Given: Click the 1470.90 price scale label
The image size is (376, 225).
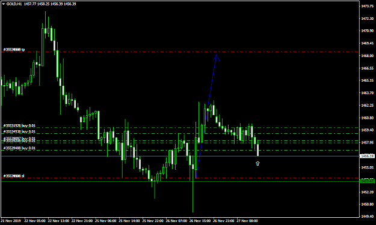Looking at the screenshot, I should tap(368, 31).
